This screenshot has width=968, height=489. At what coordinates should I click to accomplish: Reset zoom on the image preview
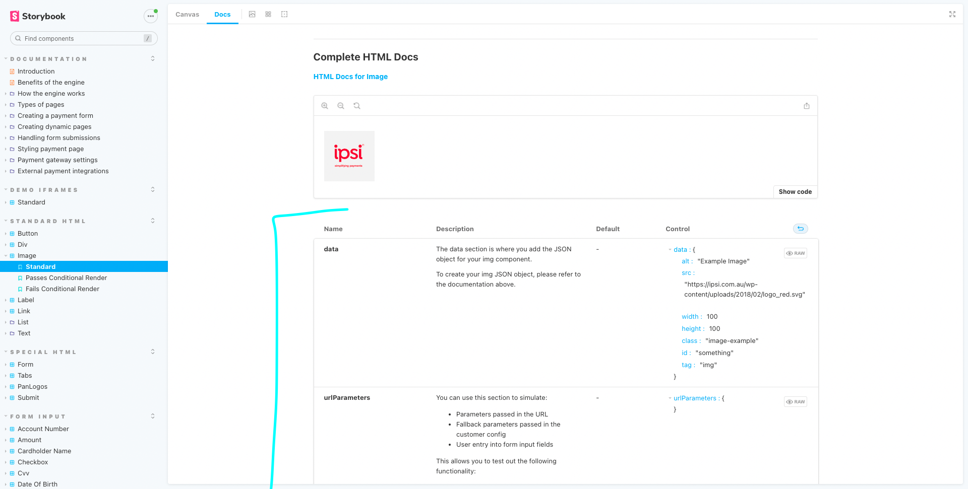357,106
